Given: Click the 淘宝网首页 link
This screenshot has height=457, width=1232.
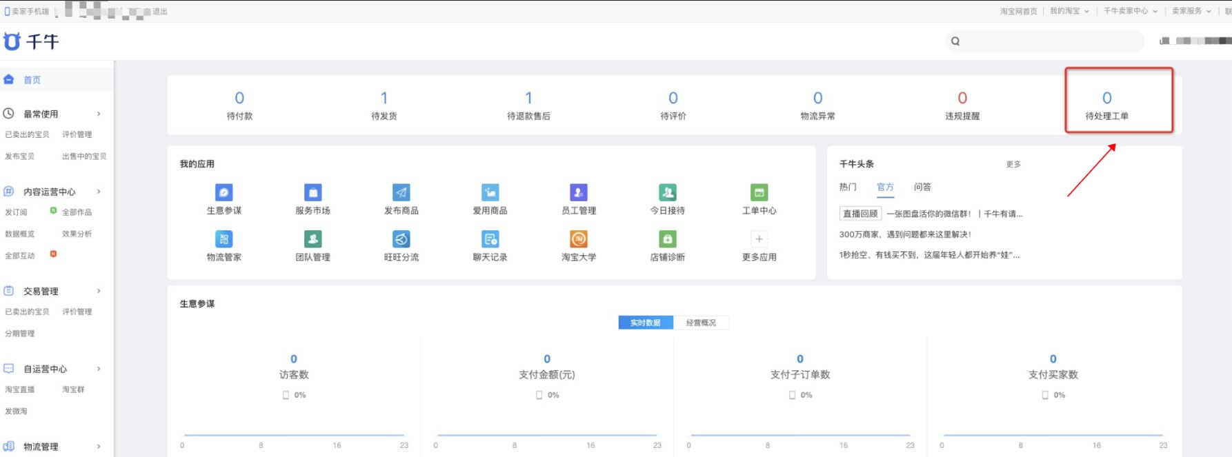Looking at the screenshot, I should 1019,11.
